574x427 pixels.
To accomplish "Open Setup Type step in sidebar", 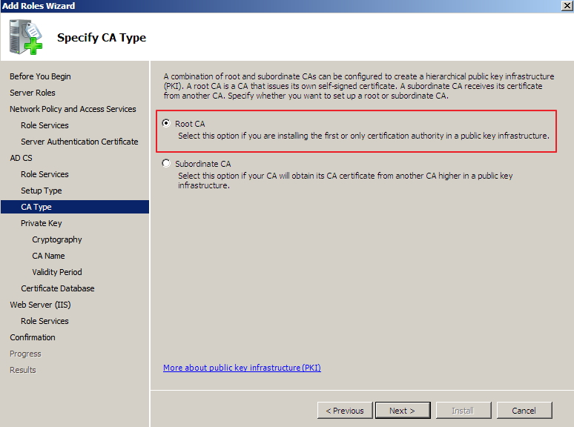I will click(42, 191).
